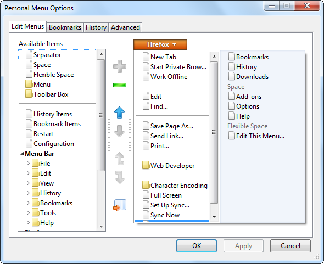Viewport: 324px width, 264px height.
Task: Click the Options item page icon
Action: (232, 106)
